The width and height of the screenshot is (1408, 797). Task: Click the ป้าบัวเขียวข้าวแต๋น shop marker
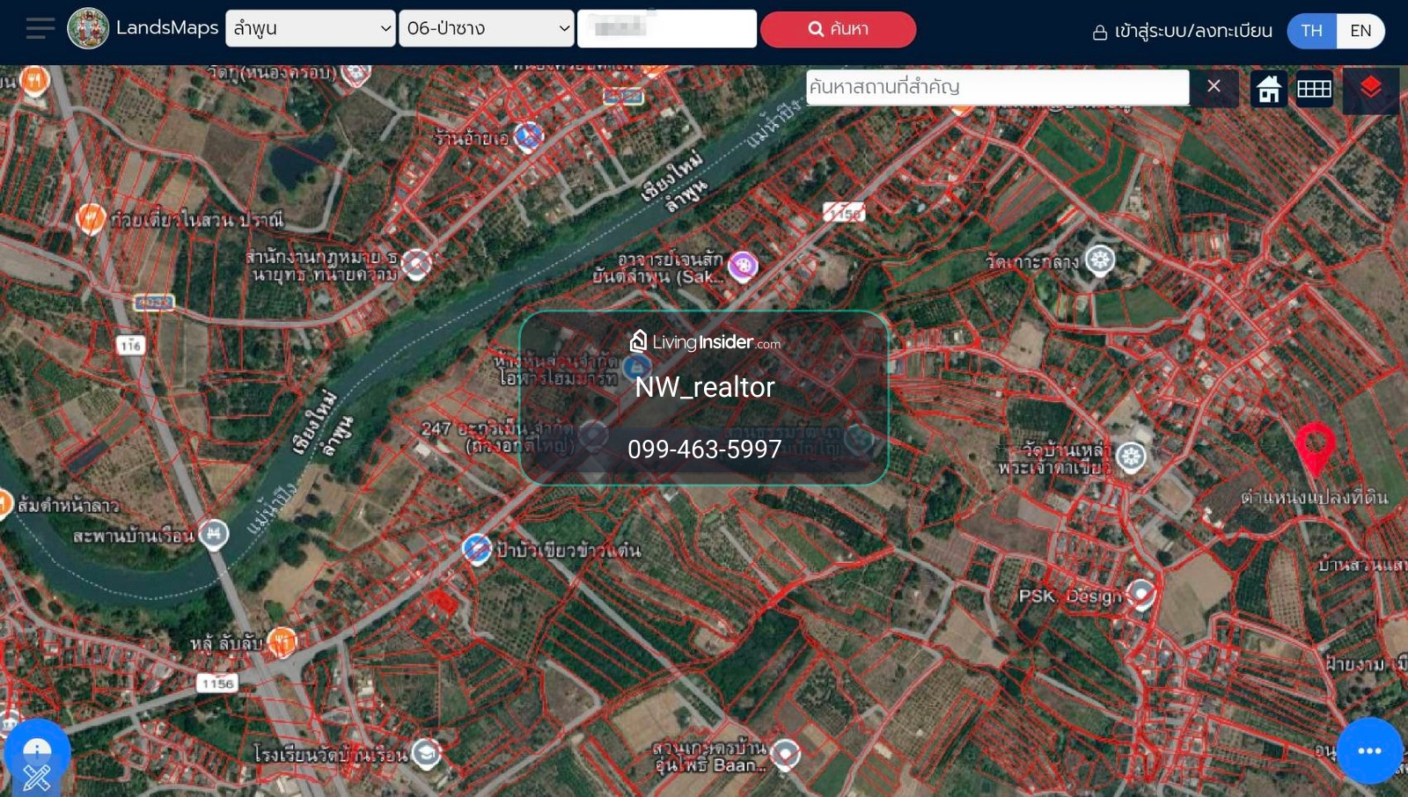coord(476,549)
